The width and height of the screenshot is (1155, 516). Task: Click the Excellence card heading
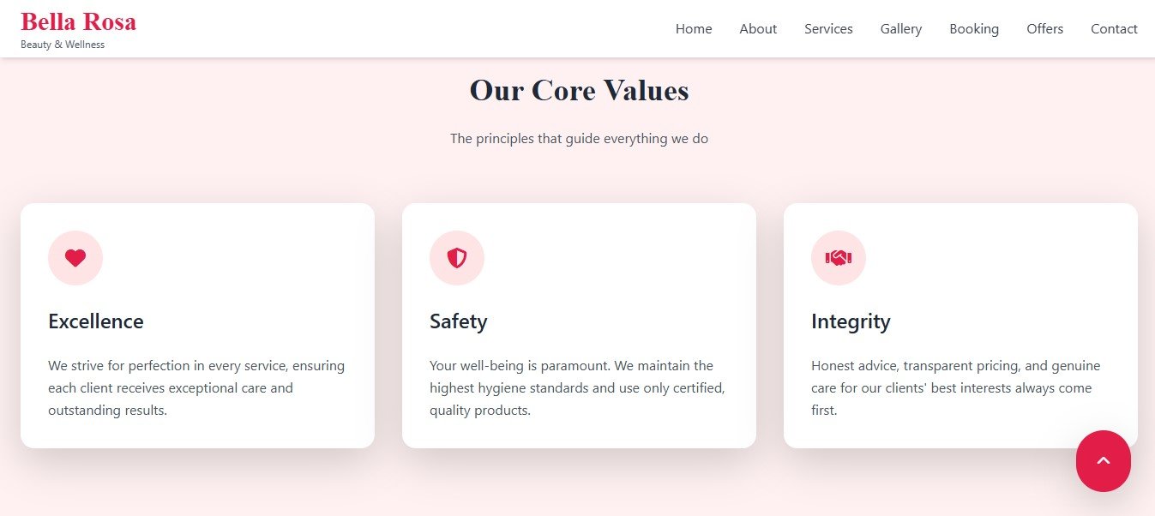(x=96, y=321)
